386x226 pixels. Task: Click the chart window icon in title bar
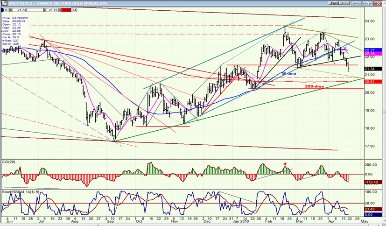[x=4, y=3]
